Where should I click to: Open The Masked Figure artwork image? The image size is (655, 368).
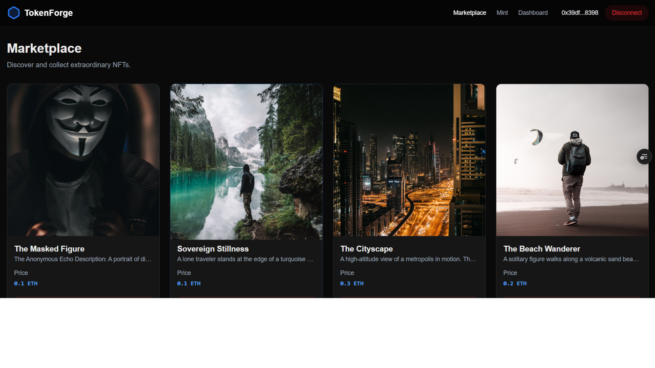83,160
